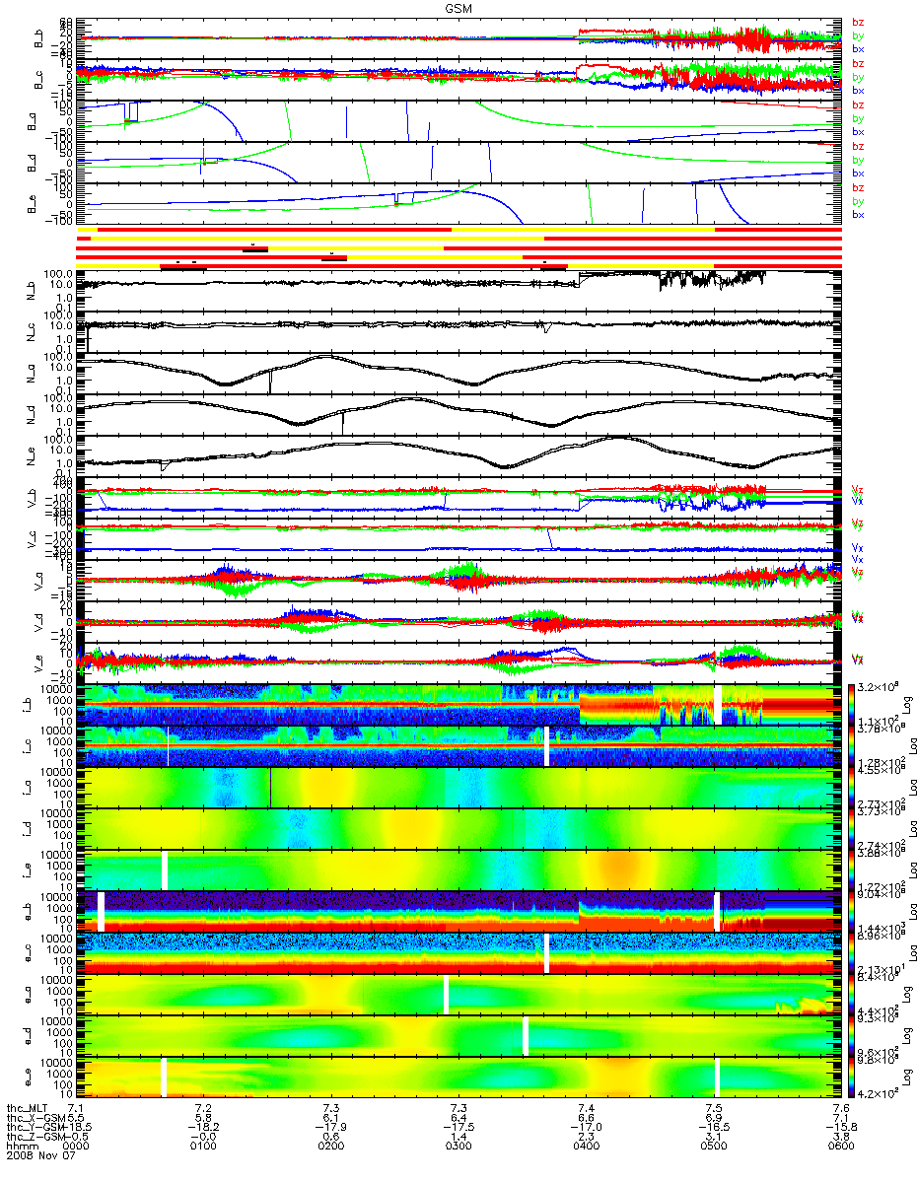Click the GSM plot title
This screenshot has height=1183, width=917.
(x=458, y=7)
